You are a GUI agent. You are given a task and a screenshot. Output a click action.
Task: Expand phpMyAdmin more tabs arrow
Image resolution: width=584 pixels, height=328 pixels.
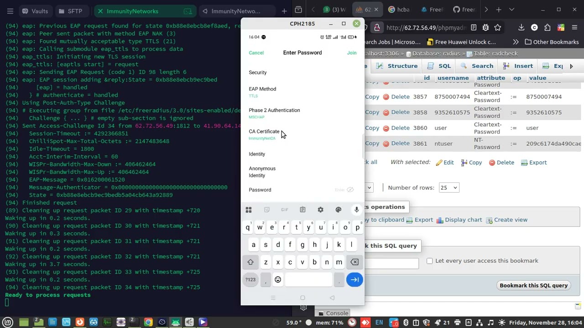coord(571,66)
